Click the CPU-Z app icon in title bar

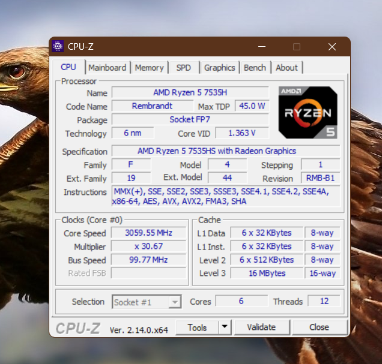pos(58,46)
